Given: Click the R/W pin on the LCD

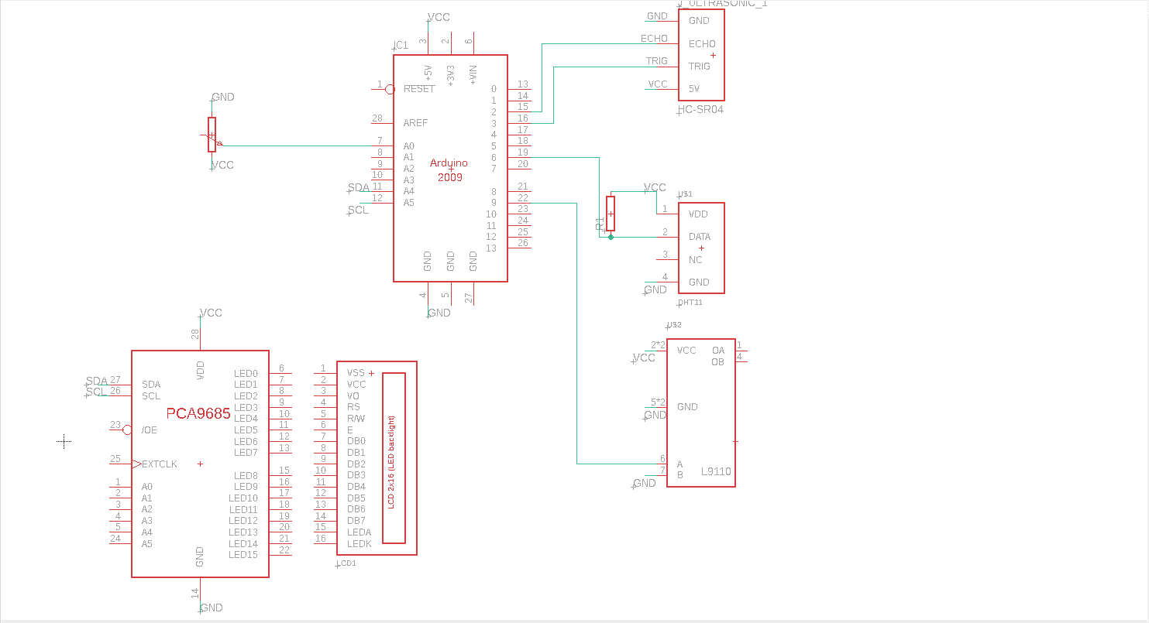Looking at the screenshot, I should coord(356,419).
